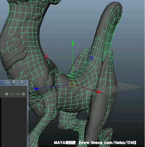Image resolution: width=145 pixels, height=147 pixels.
Task: Click the render view window title bar
Action: 2,82
